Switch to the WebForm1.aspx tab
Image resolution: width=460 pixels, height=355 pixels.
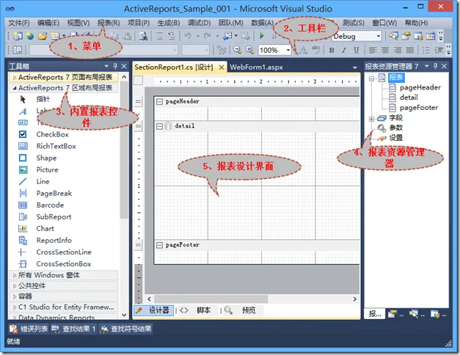(256, 67)
